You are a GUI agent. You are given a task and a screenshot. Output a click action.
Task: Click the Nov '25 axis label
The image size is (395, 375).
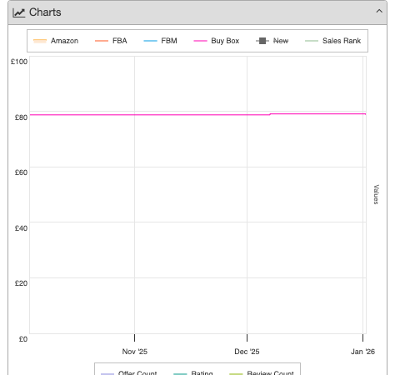pos(135,352)
